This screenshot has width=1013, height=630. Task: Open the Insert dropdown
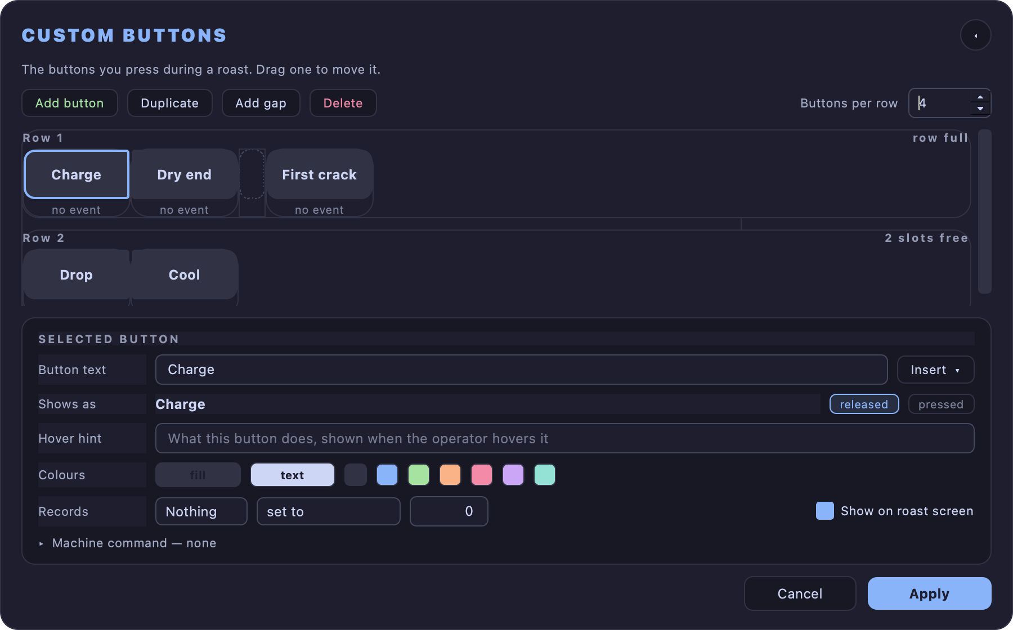[935, 370]
